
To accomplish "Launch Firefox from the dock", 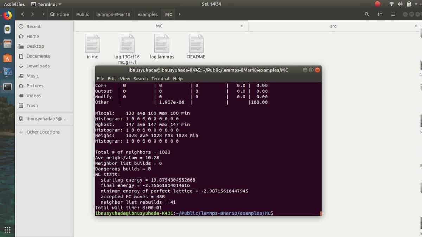I will pyautogui.click(x=7, y=15).
